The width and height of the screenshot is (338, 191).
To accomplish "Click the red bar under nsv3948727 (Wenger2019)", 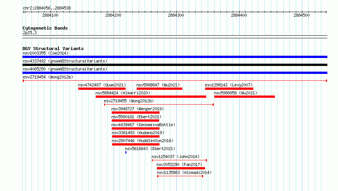I will 136,113.
